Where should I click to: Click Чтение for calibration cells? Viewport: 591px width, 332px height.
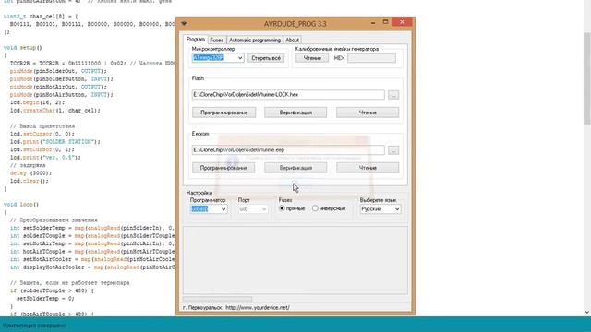click(312, 58)
